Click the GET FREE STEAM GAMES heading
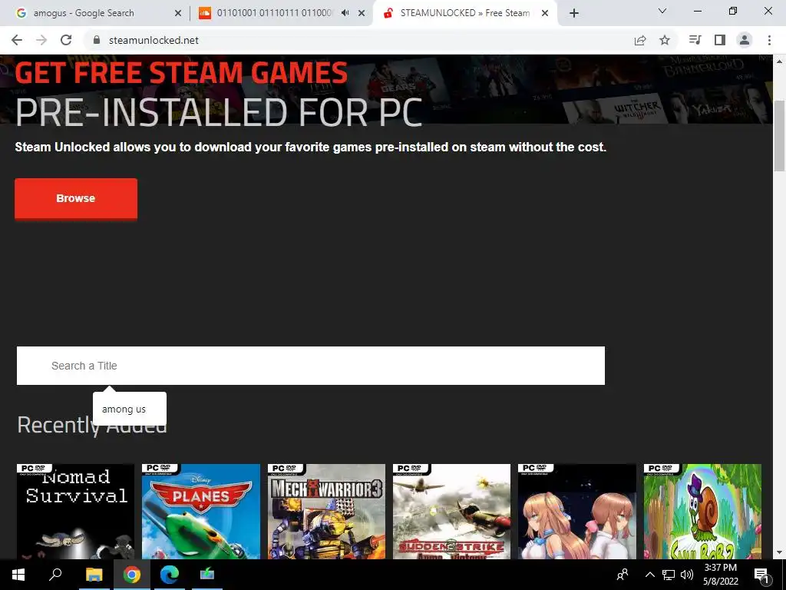Viewport: 786px width, 590px height. point(181,73)
